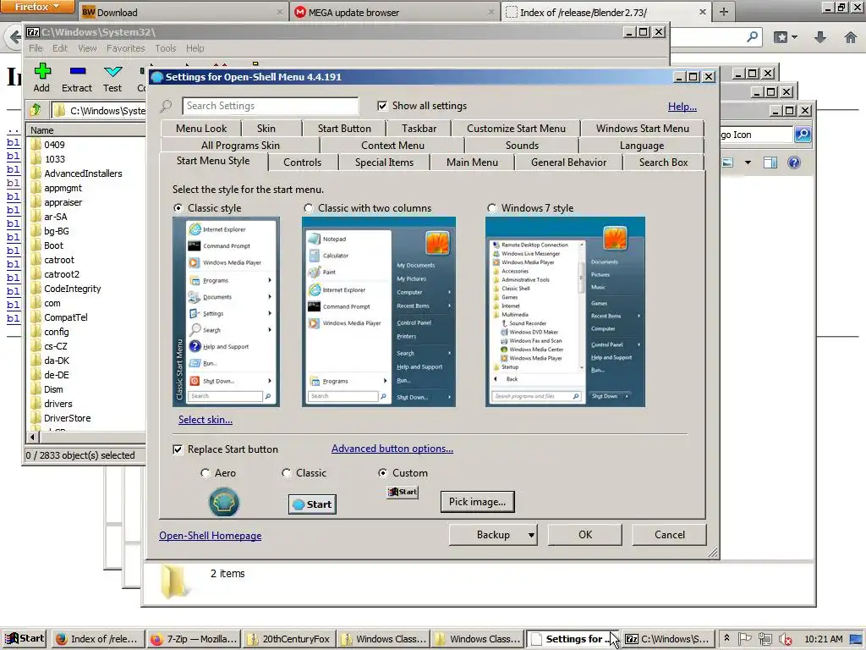Screen dimensions: 866x650
Task: Open the Taskbar tab
Action: pos(419,129)
